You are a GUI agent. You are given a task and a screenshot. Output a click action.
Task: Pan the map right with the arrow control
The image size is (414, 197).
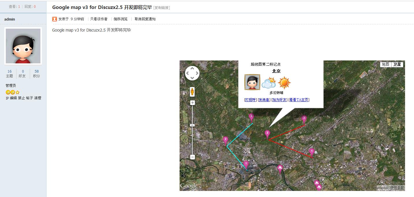coord(197,73)
